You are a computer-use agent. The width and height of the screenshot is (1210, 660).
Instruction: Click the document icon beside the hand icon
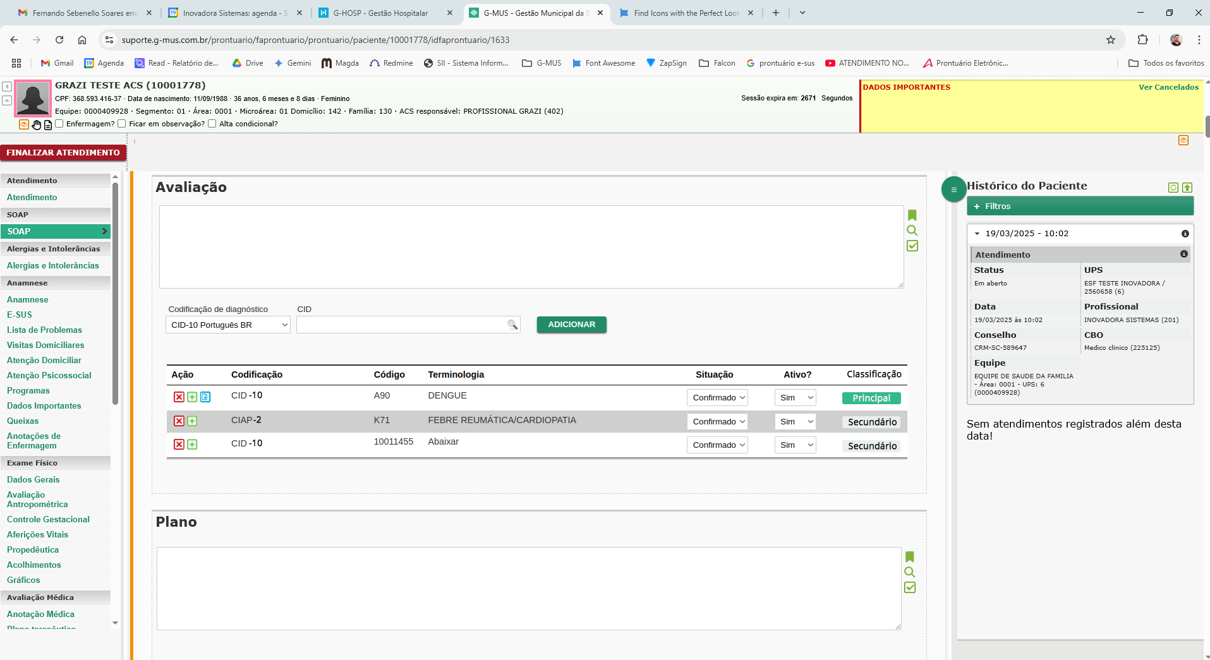48,124
